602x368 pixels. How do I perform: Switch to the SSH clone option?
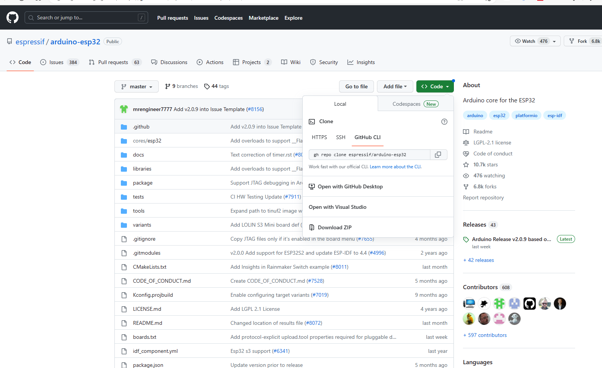coord(340,137)
